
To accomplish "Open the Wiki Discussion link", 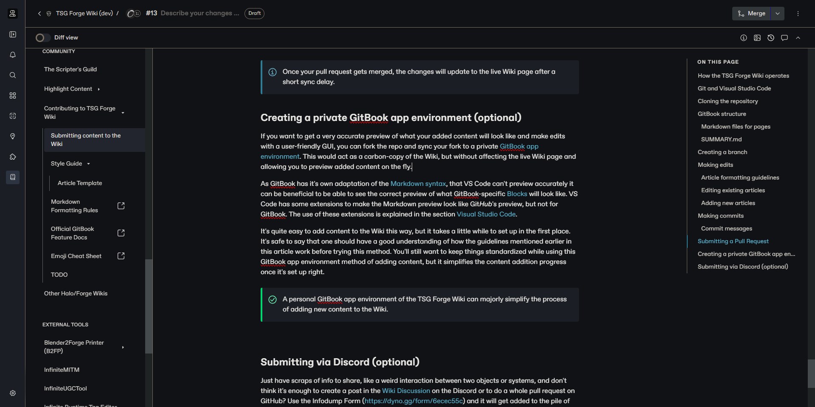I will [x=406, y=391].
